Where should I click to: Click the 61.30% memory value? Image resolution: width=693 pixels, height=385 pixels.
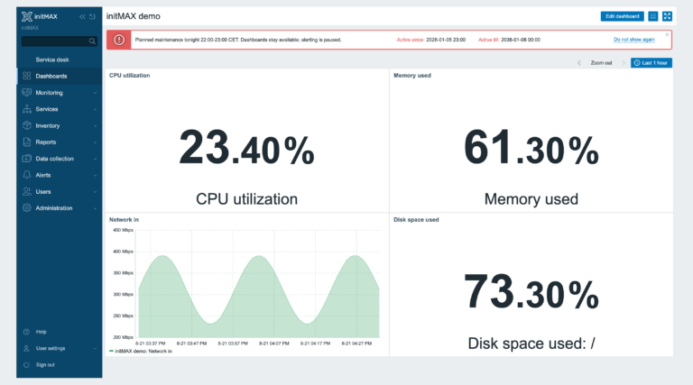(531, 148)
